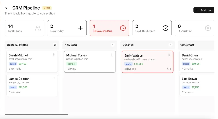
Task: Click the people icon in Total Leads card
Action: coord(38,28)
